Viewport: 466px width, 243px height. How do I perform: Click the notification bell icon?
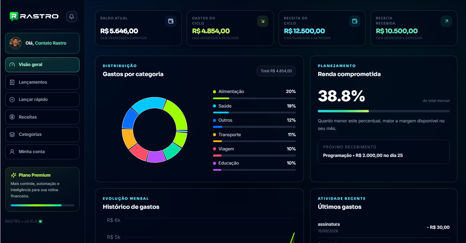pyautogui.click(x=72, y=17)
